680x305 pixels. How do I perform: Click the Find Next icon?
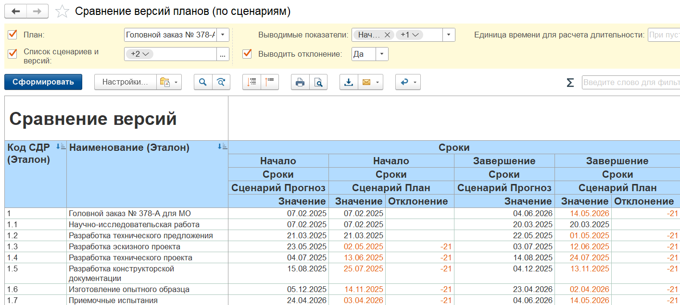[x=221, y=82]
